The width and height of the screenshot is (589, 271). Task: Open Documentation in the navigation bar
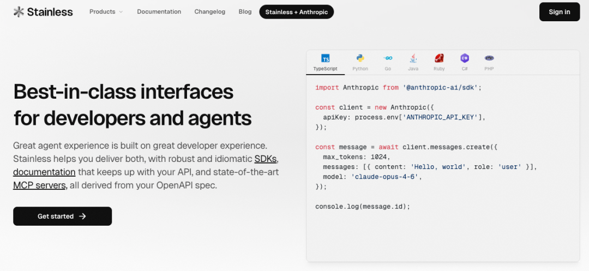pyautogui.click(x=159, y=11)
